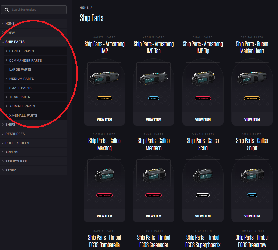Open the 'Ship Parts - Fimbul ECOS Treearrow' title
278x250 pixels.
click(x=252, y=241)
